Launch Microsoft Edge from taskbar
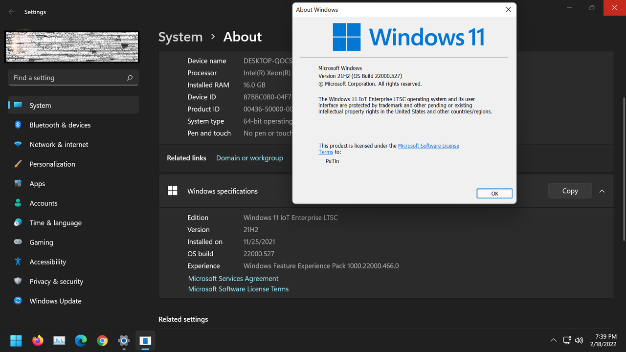This screenshot has width=626, height=352. 81,340
